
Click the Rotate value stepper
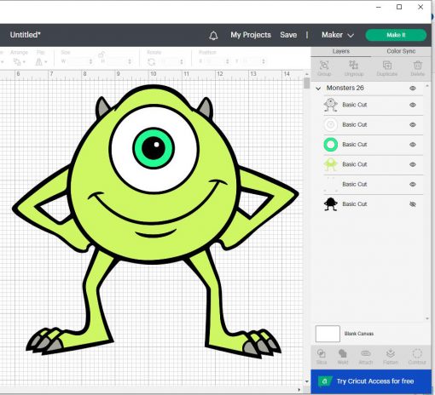pos(182,61)
